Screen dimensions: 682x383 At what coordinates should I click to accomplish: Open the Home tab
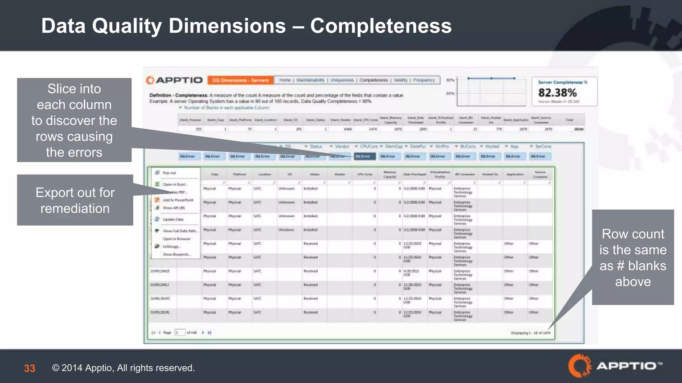tap(285, 80)
